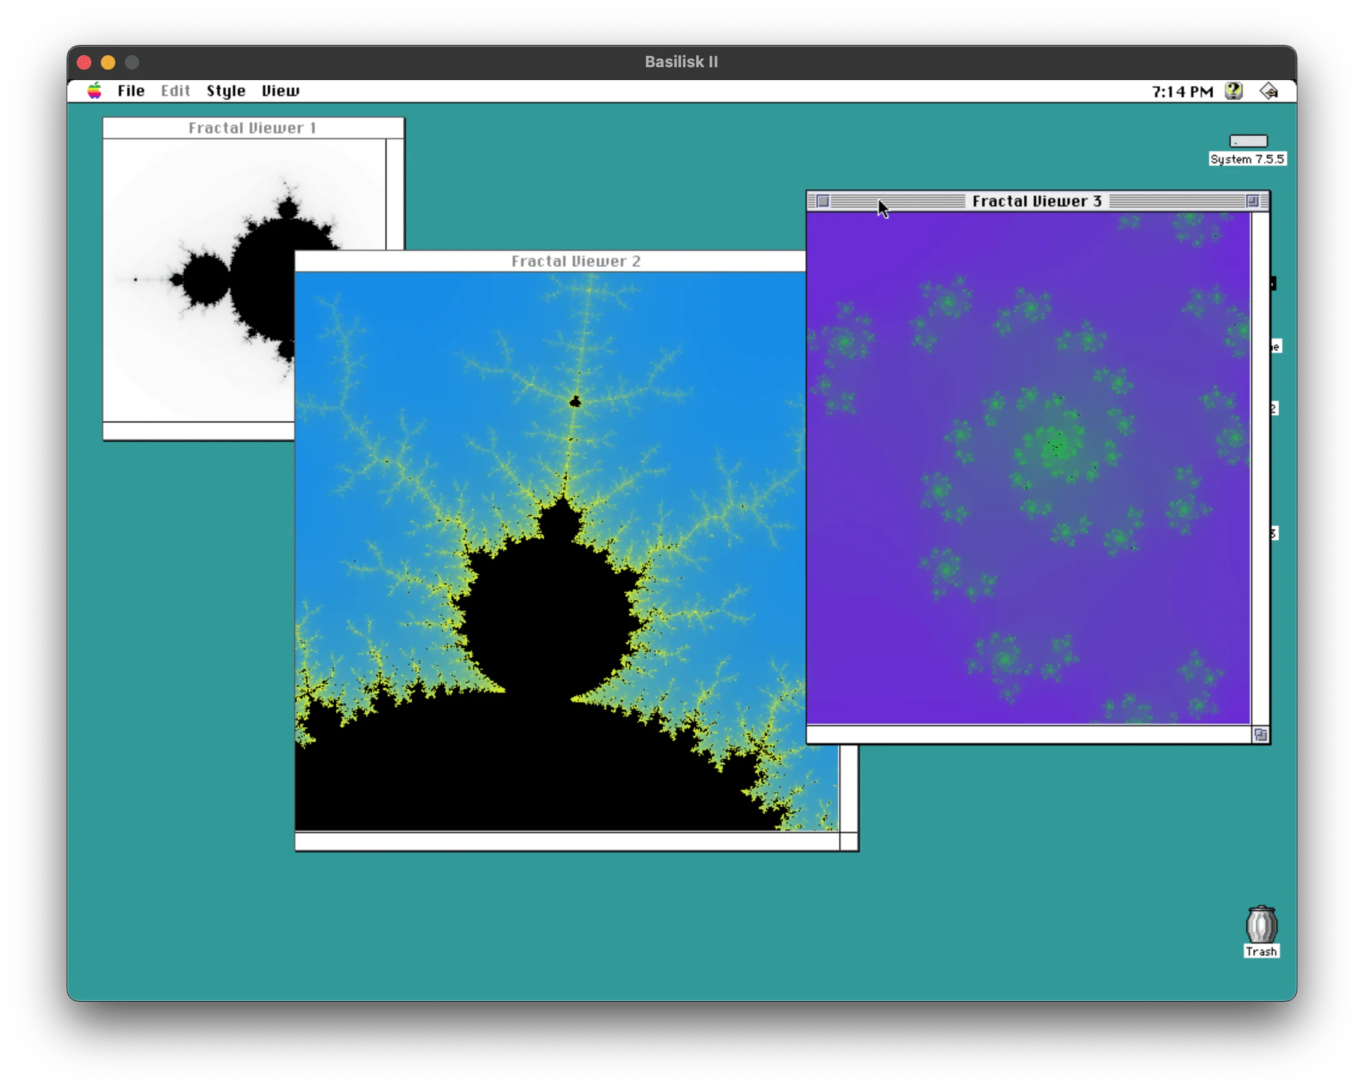Click the zoom box of Fractal Viewer 3
Screen dimensions: 1364x1090
tap(1252, 201)
